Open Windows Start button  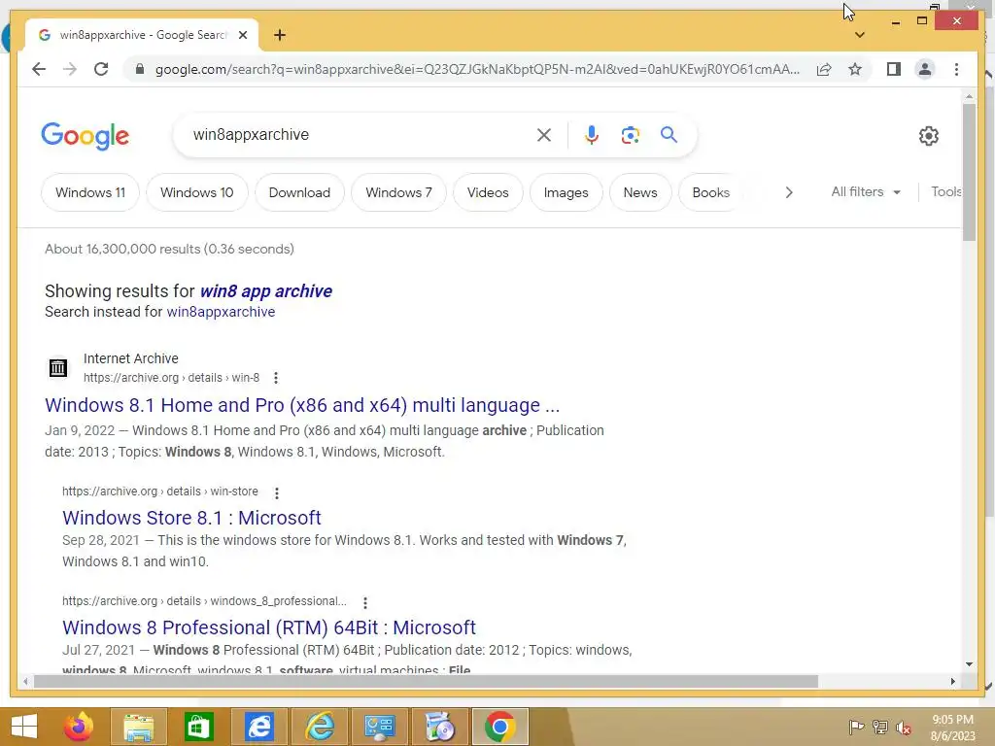pos(24,727)
